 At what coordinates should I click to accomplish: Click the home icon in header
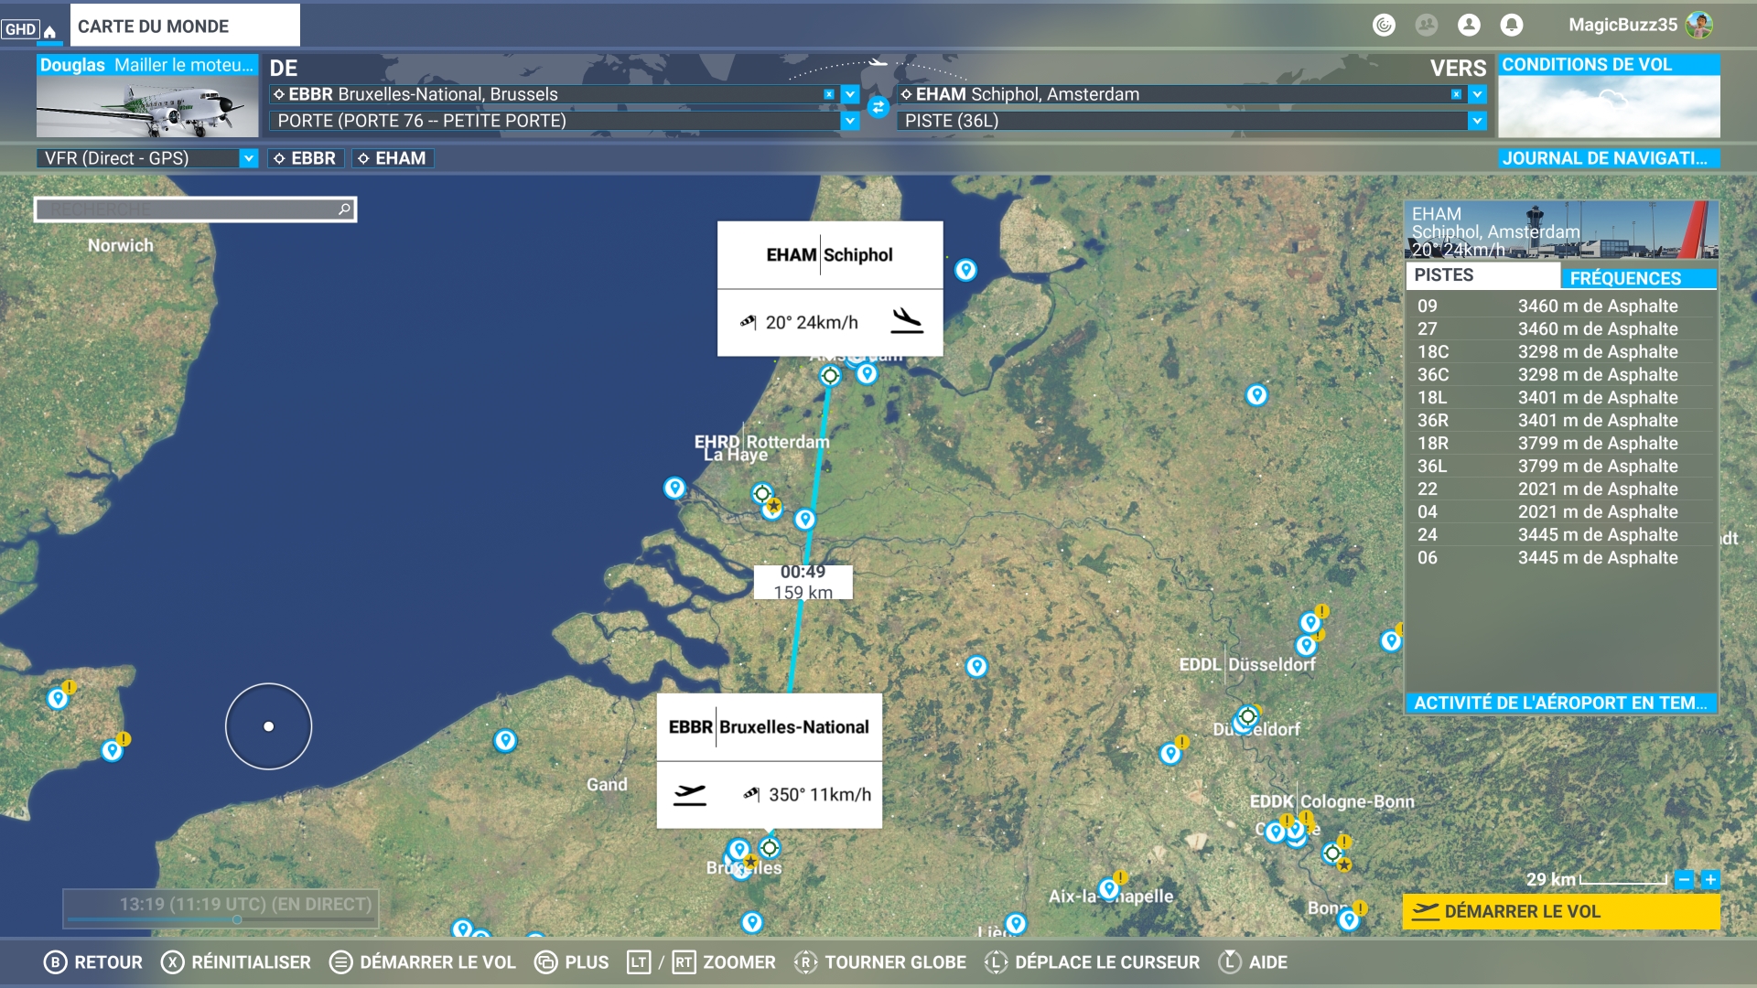click(49, 30)
